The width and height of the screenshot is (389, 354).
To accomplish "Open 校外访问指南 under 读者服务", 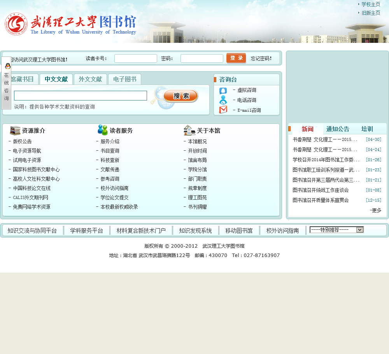I will (115, 188).
